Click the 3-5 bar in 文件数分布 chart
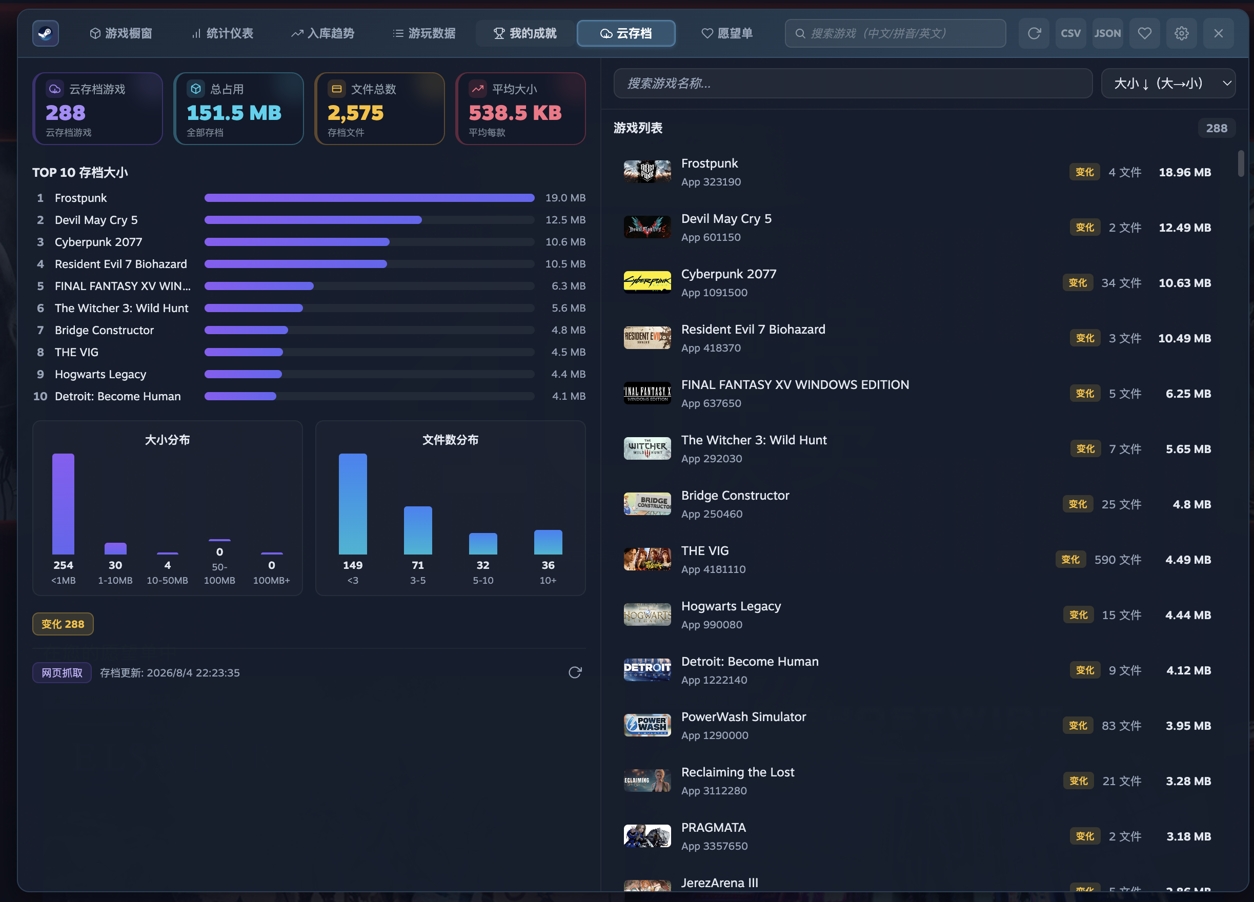Screen dimensions: 1254x902 (x=417, y=530)
